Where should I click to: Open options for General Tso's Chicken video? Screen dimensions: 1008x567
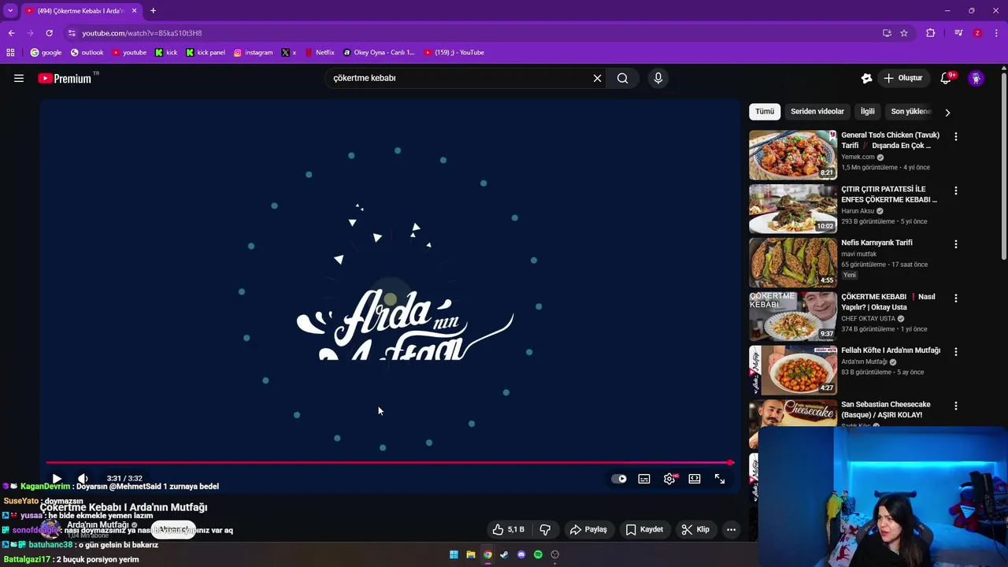pos(956,136)
